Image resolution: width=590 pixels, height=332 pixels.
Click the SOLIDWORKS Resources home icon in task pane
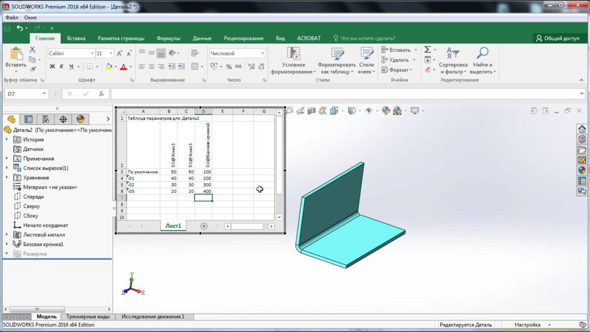582,129
